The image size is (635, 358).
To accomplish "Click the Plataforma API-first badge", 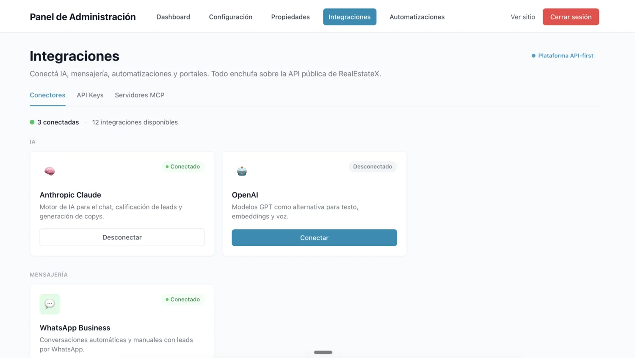I will [562, 55].
